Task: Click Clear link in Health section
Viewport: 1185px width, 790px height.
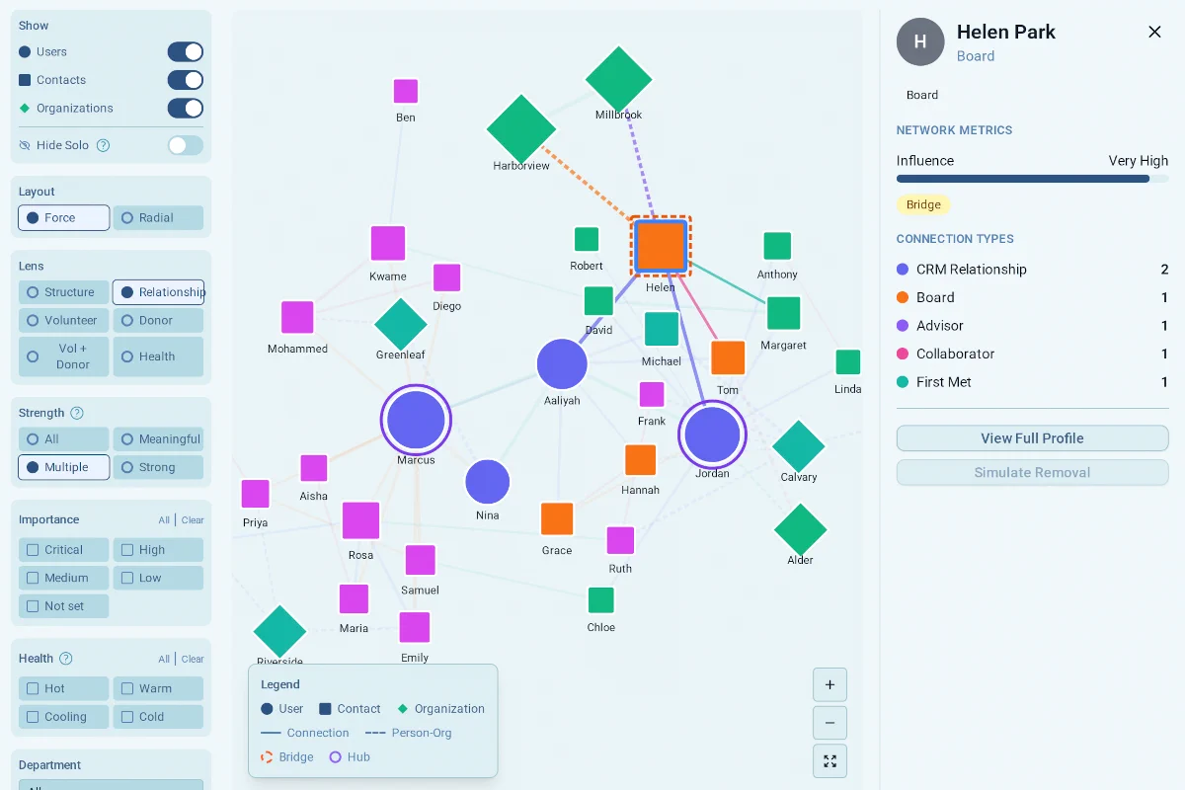Action: [x=193, y=659]
